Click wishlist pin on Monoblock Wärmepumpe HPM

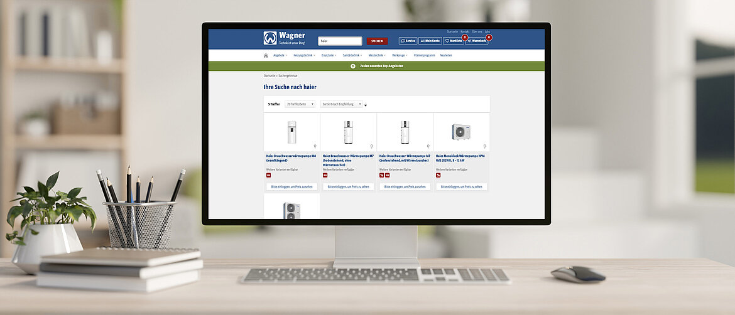pos(485,146)
